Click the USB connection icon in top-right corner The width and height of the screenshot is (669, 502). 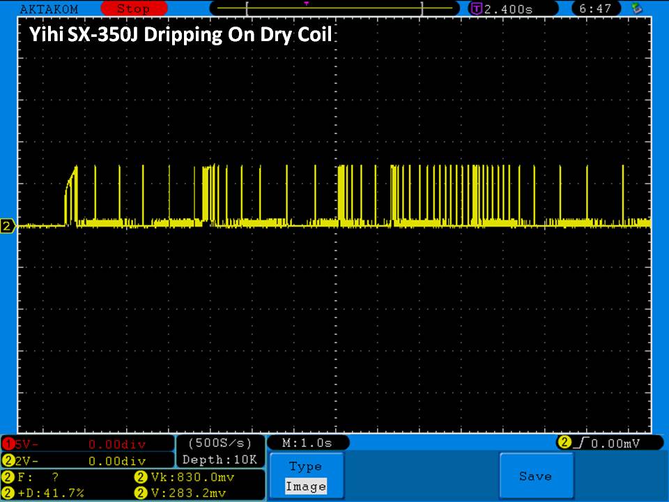click(636, 9)
